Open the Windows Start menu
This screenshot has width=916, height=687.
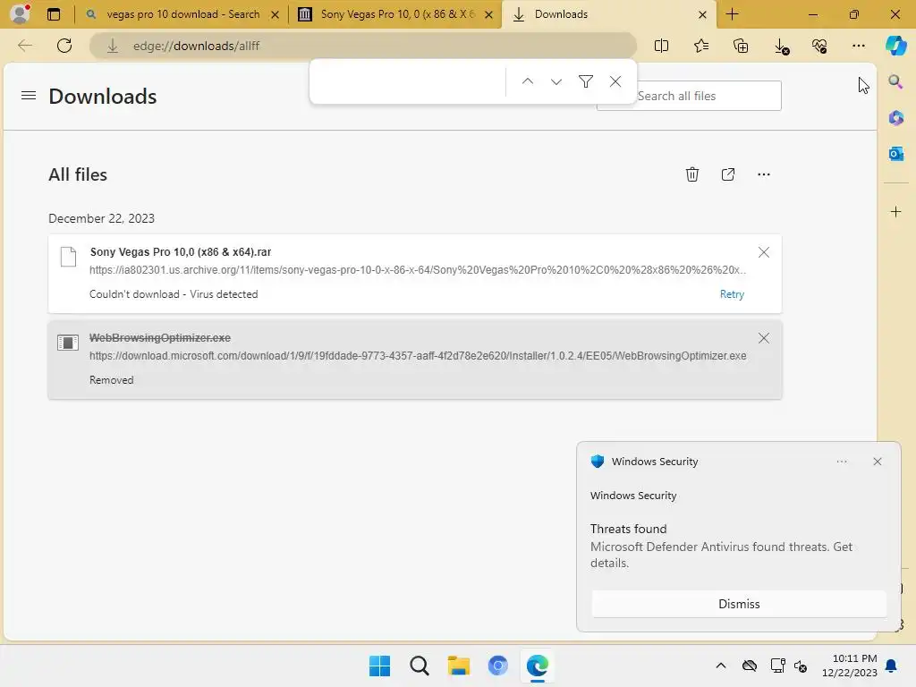[379, 666]
